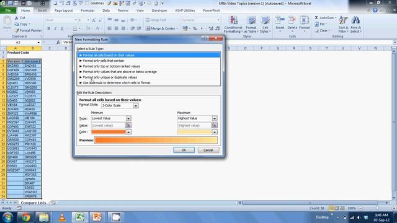Open the File tab
The height and width of the screenshot is (223, 397).
tap(8, 11)
